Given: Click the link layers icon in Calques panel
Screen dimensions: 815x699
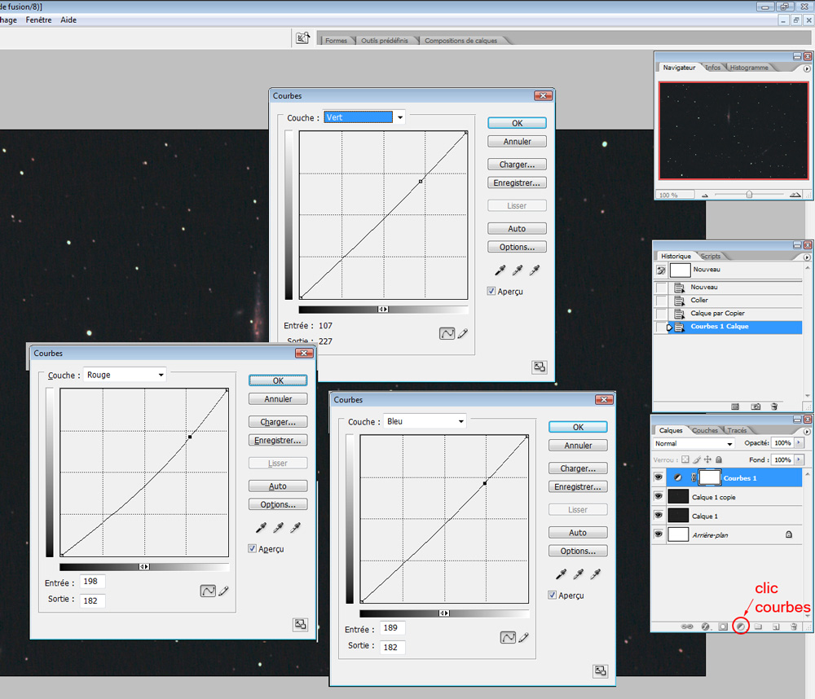Looking at the screenshot, I should coord(687,626).
